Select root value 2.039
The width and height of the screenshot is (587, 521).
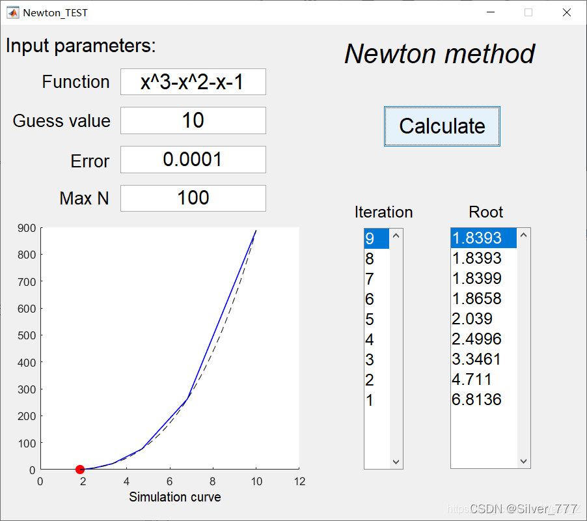click(x=484, y=319)
